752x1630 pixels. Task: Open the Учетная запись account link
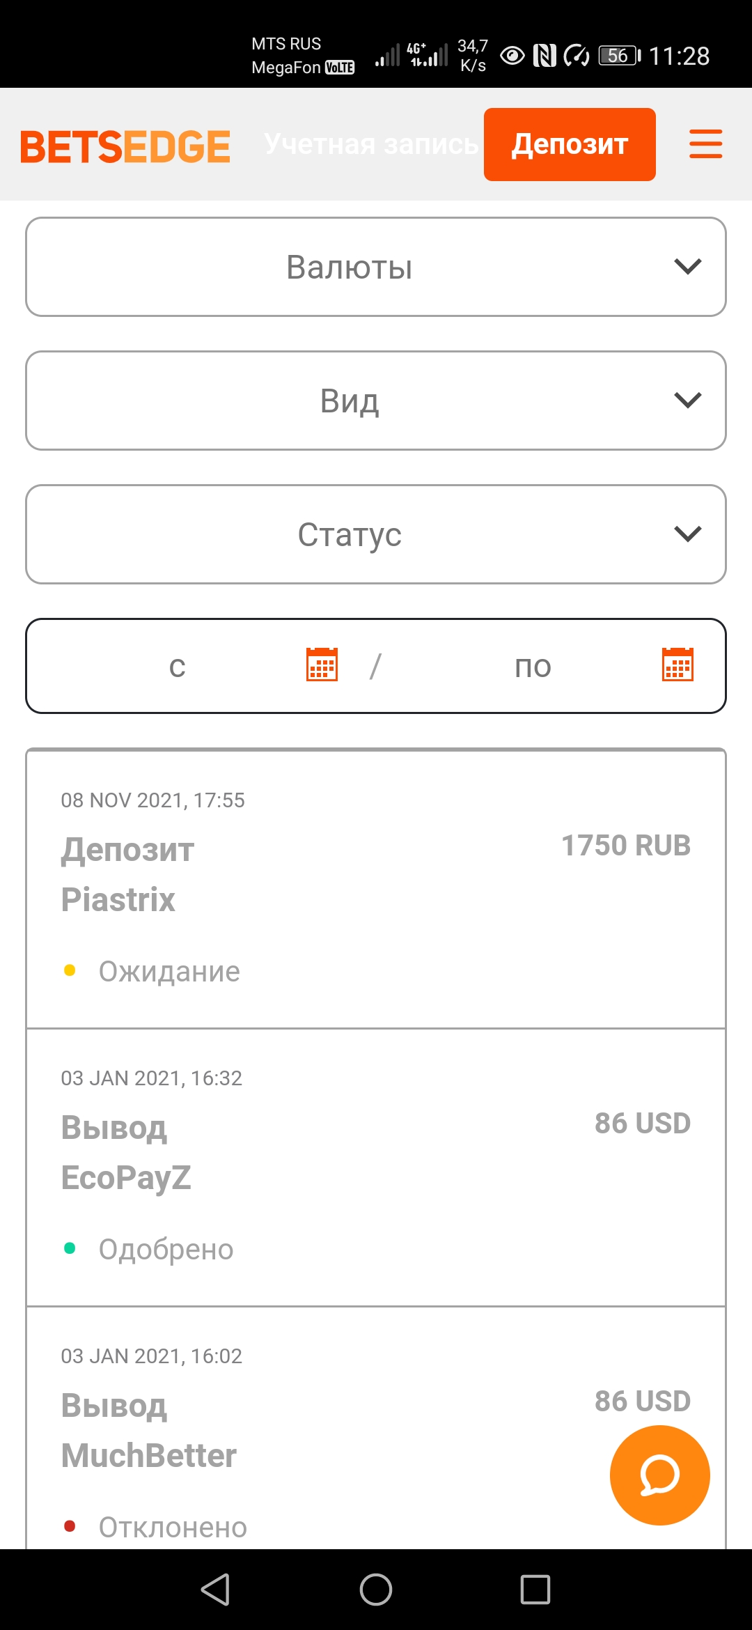tap(371, 144)
